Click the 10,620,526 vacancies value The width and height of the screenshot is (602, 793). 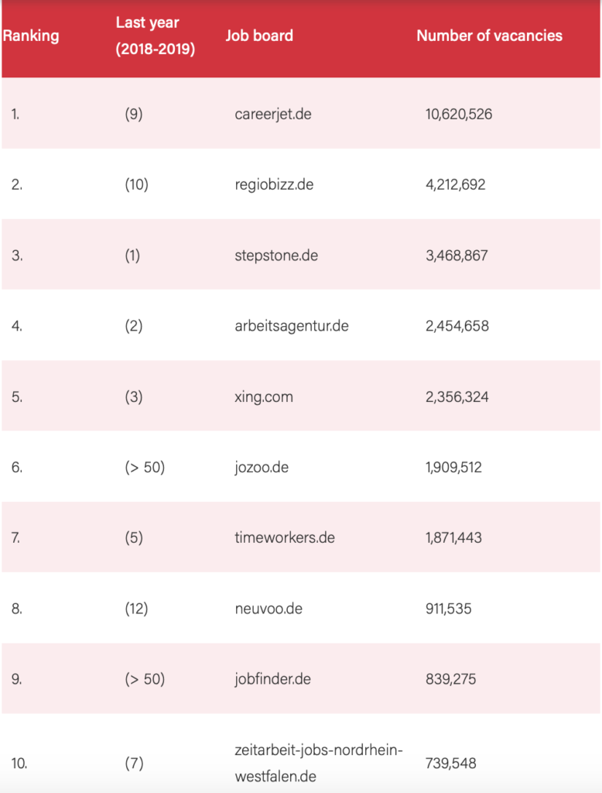[459, 114]
